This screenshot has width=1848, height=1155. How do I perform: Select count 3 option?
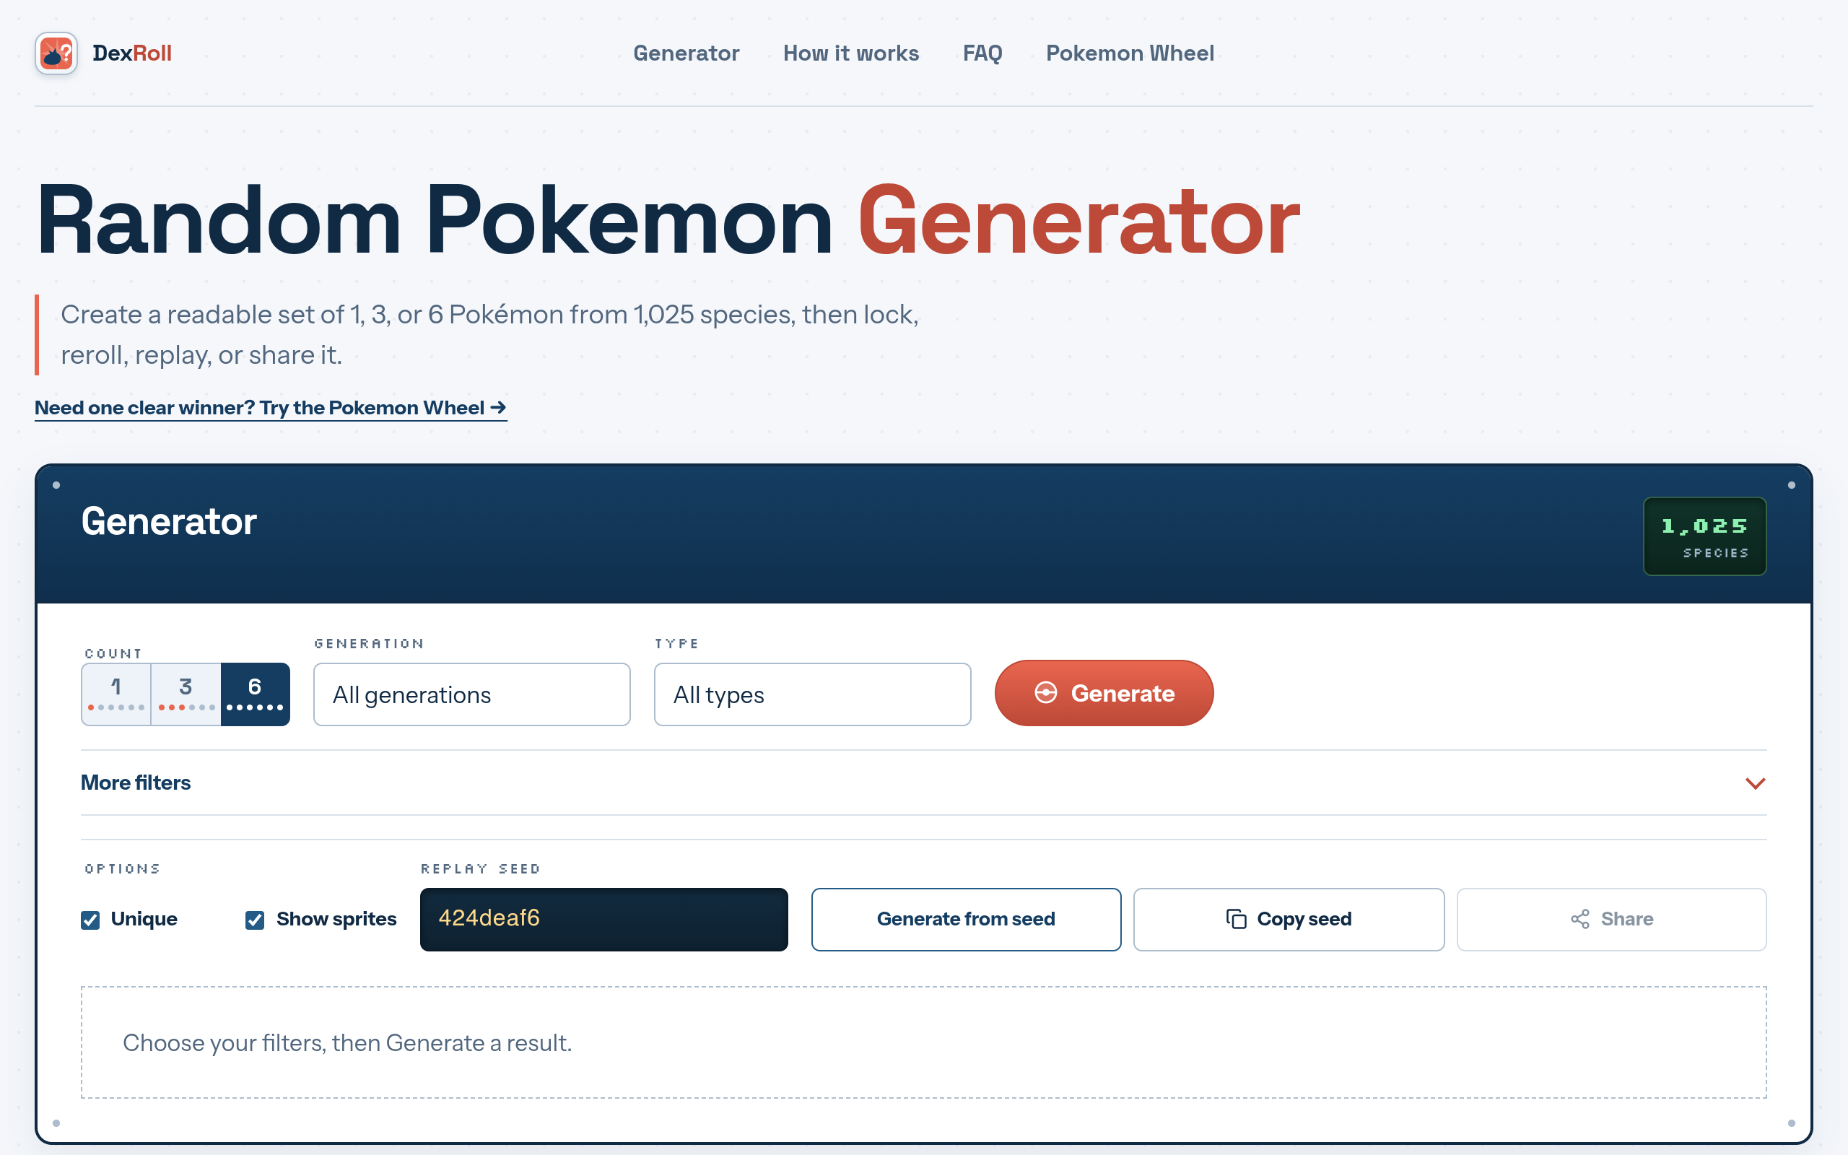pos(186,694)
